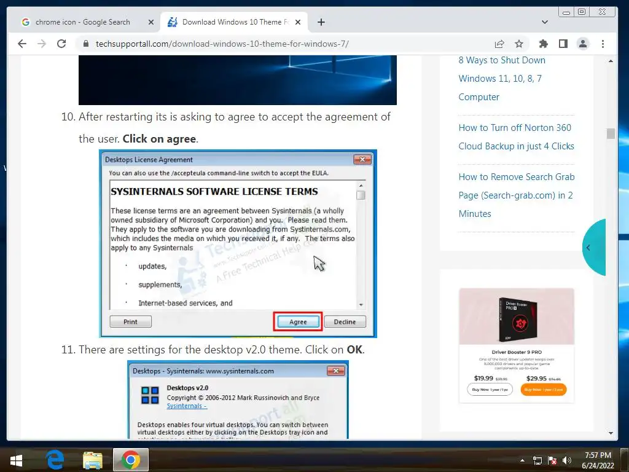Click orange Buy Now 3 pcs button

click(x=544, y=390)
